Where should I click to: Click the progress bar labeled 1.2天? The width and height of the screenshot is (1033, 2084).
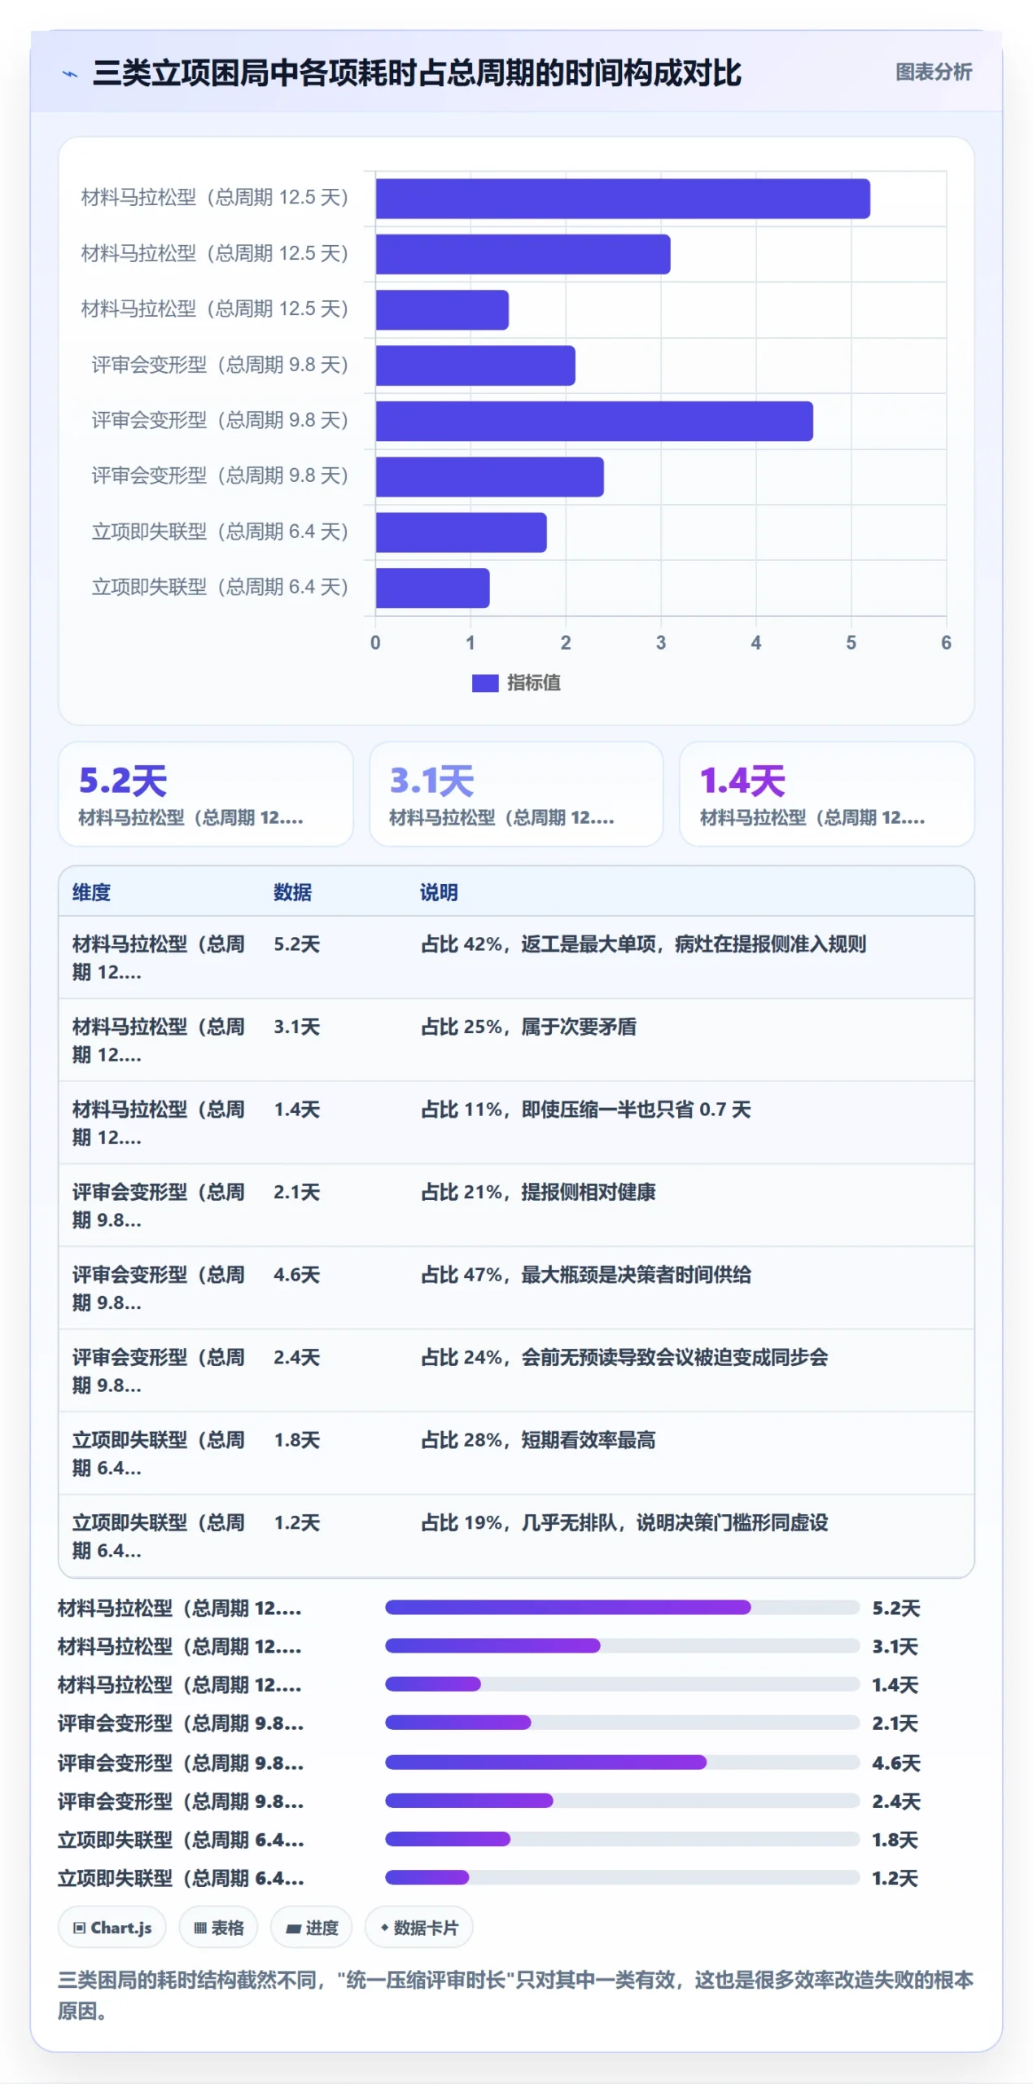(622, 1877)
